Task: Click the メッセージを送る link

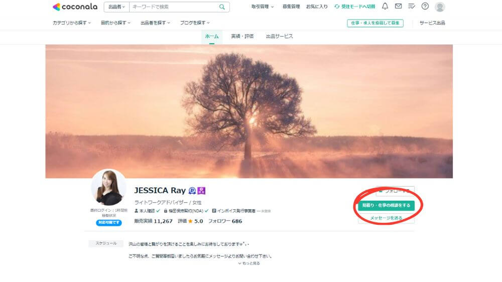Action: coord(386,218)
